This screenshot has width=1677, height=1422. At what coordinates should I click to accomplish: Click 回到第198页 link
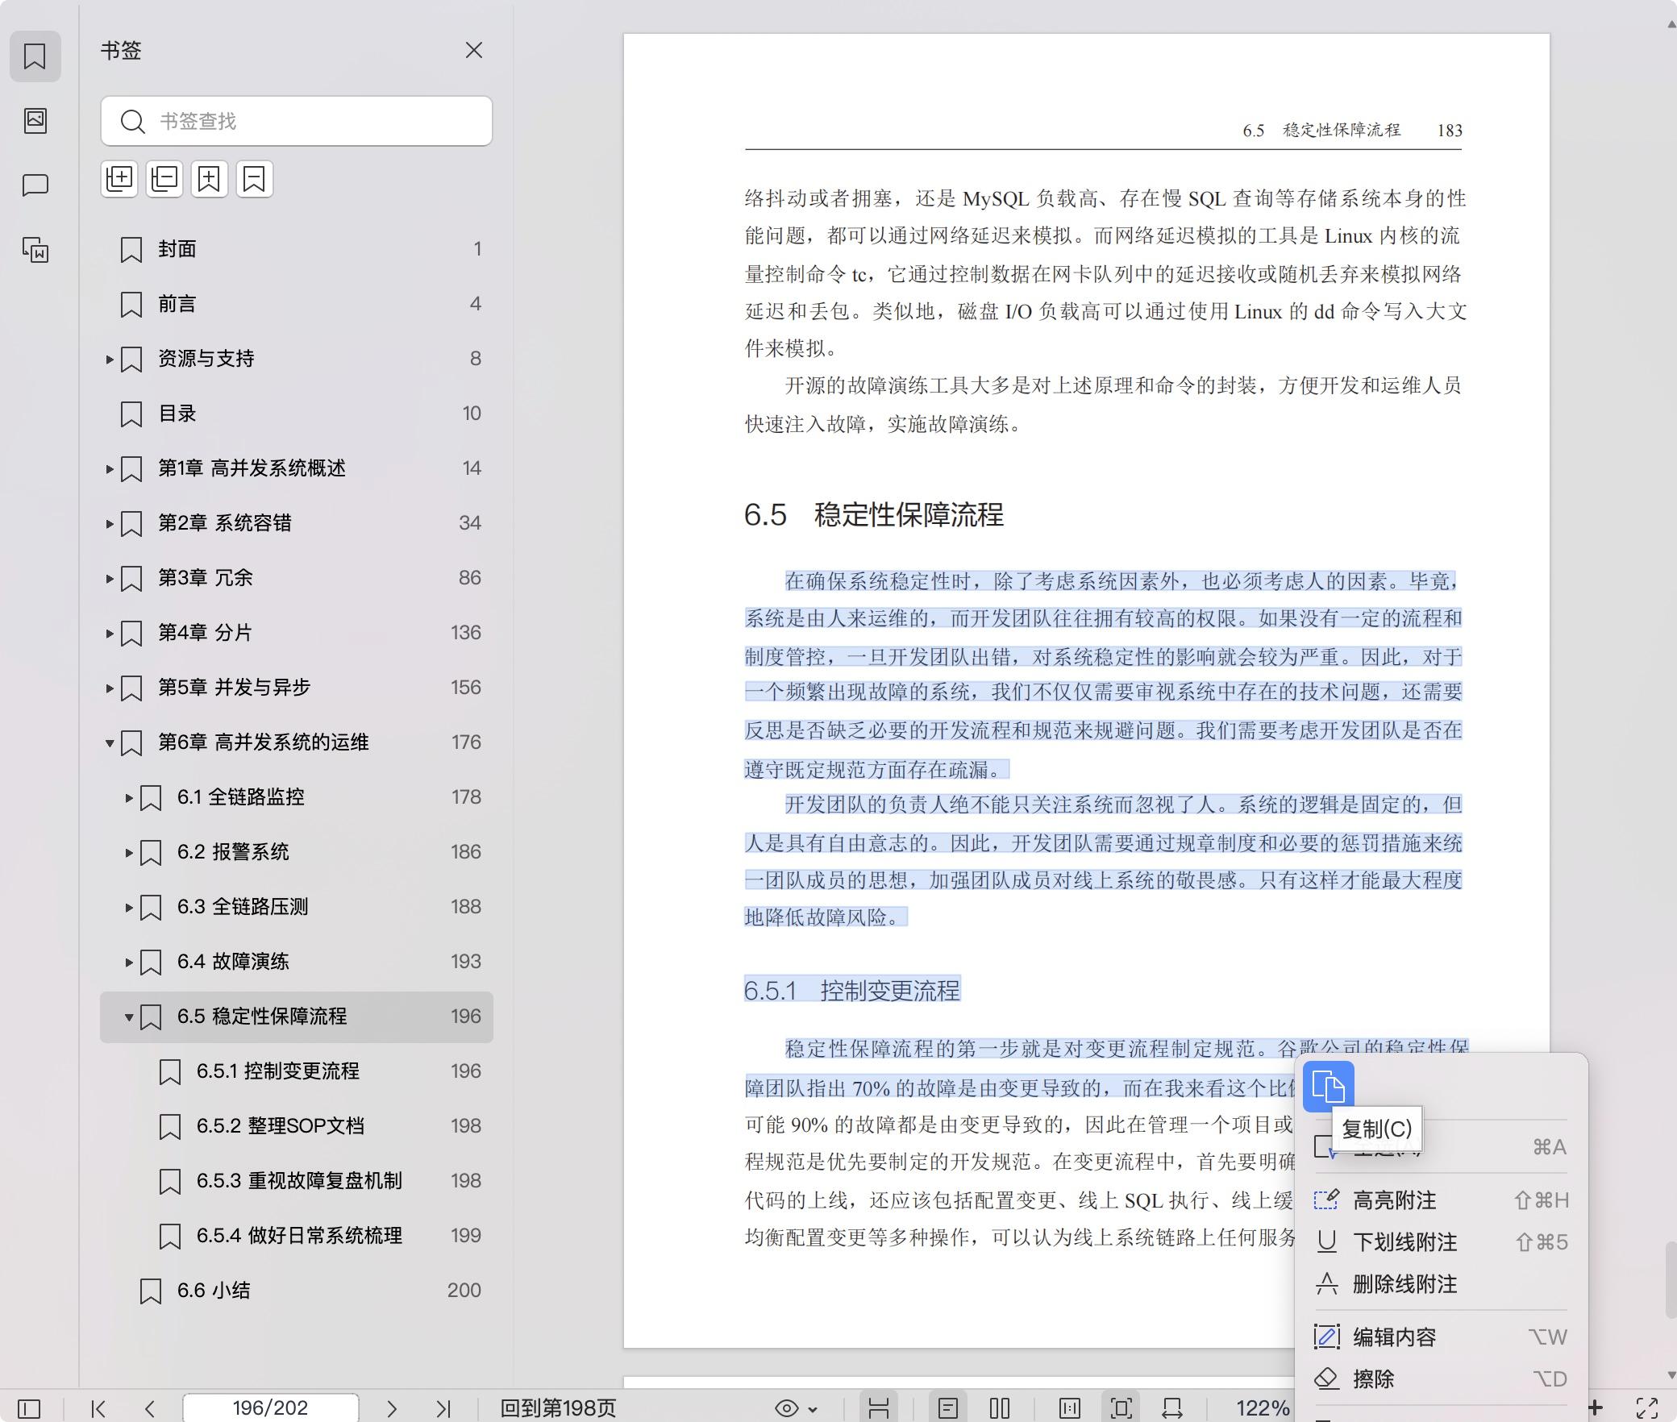point(558,1408)
